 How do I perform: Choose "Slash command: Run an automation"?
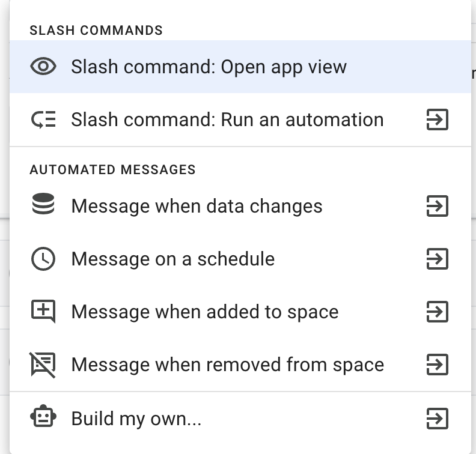[227, 120]
